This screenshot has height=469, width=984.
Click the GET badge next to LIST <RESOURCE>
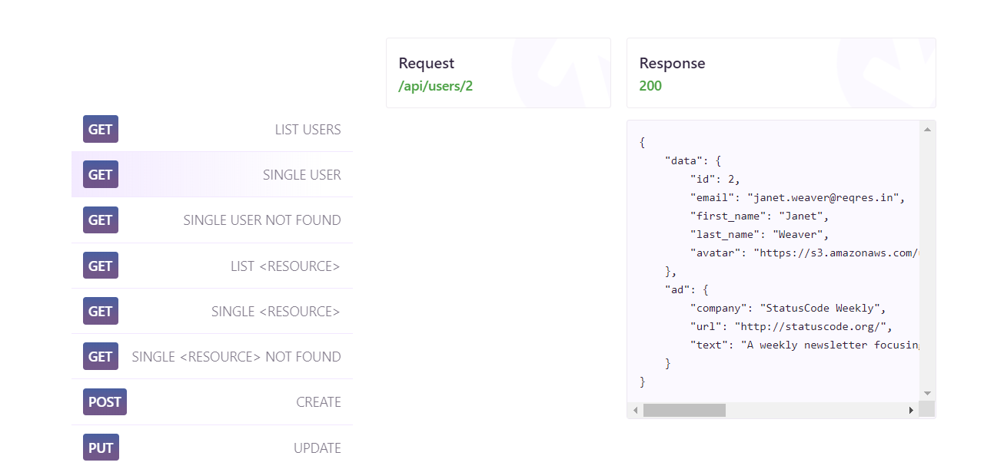coord(100,266)
